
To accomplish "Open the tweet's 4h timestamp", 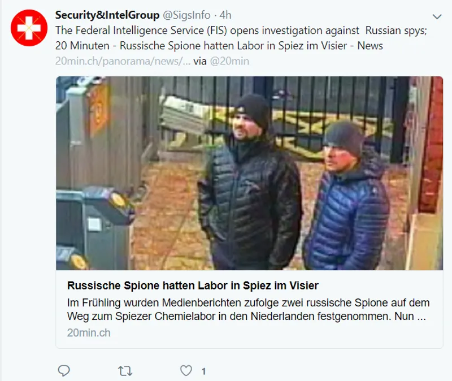I will [x=225, y=15].
